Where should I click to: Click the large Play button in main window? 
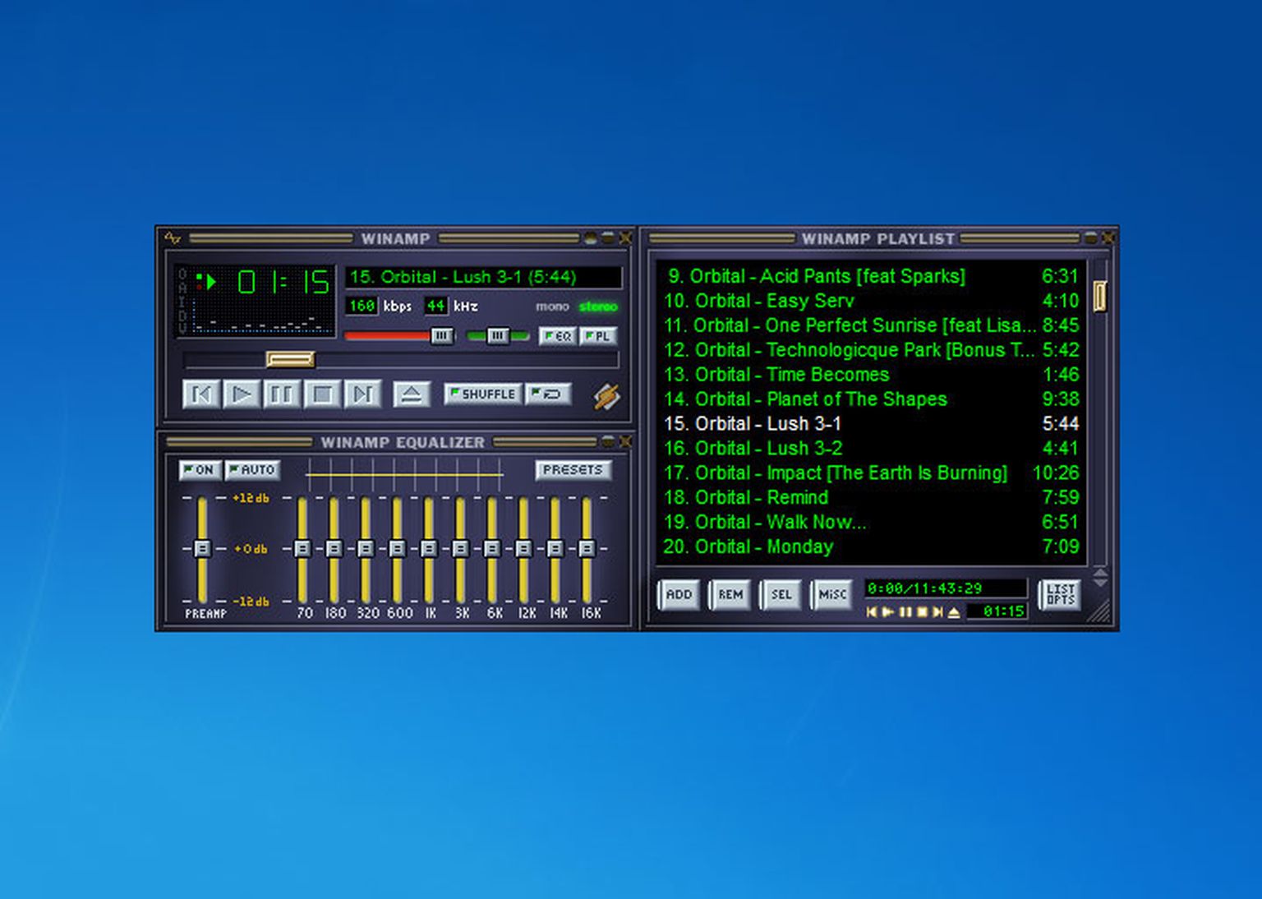[x=242, y=394]
